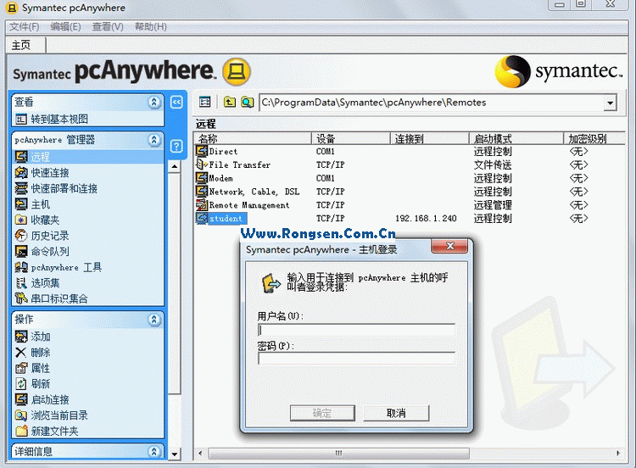Click the 用户名 username input field

click(x=356, y=330)
